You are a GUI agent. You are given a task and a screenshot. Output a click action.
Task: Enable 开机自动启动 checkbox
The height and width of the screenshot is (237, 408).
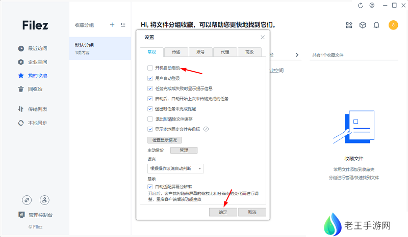(x=150, y=68)
